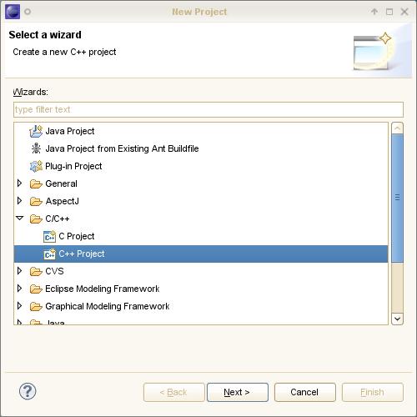Viewport: 417px width, 417px height.
Task: Click the scroll down arrow of wizard list
Action: pos(397,319)
